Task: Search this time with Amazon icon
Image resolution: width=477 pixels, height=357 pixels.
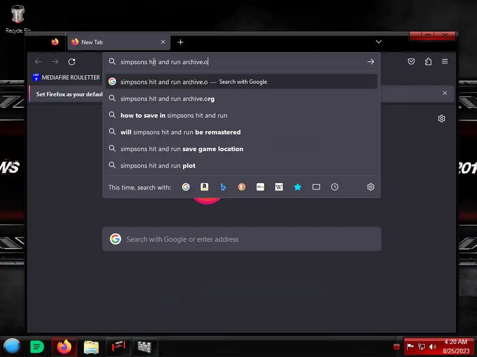Action: 204,187
